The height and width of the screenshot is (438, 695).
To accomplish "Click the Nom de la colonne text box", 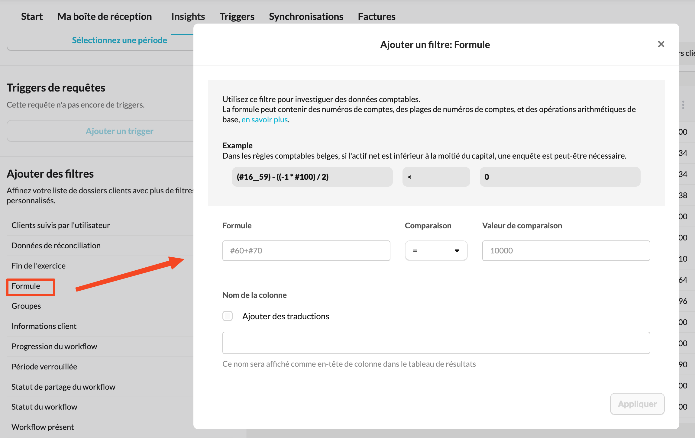I will [436, 343].
